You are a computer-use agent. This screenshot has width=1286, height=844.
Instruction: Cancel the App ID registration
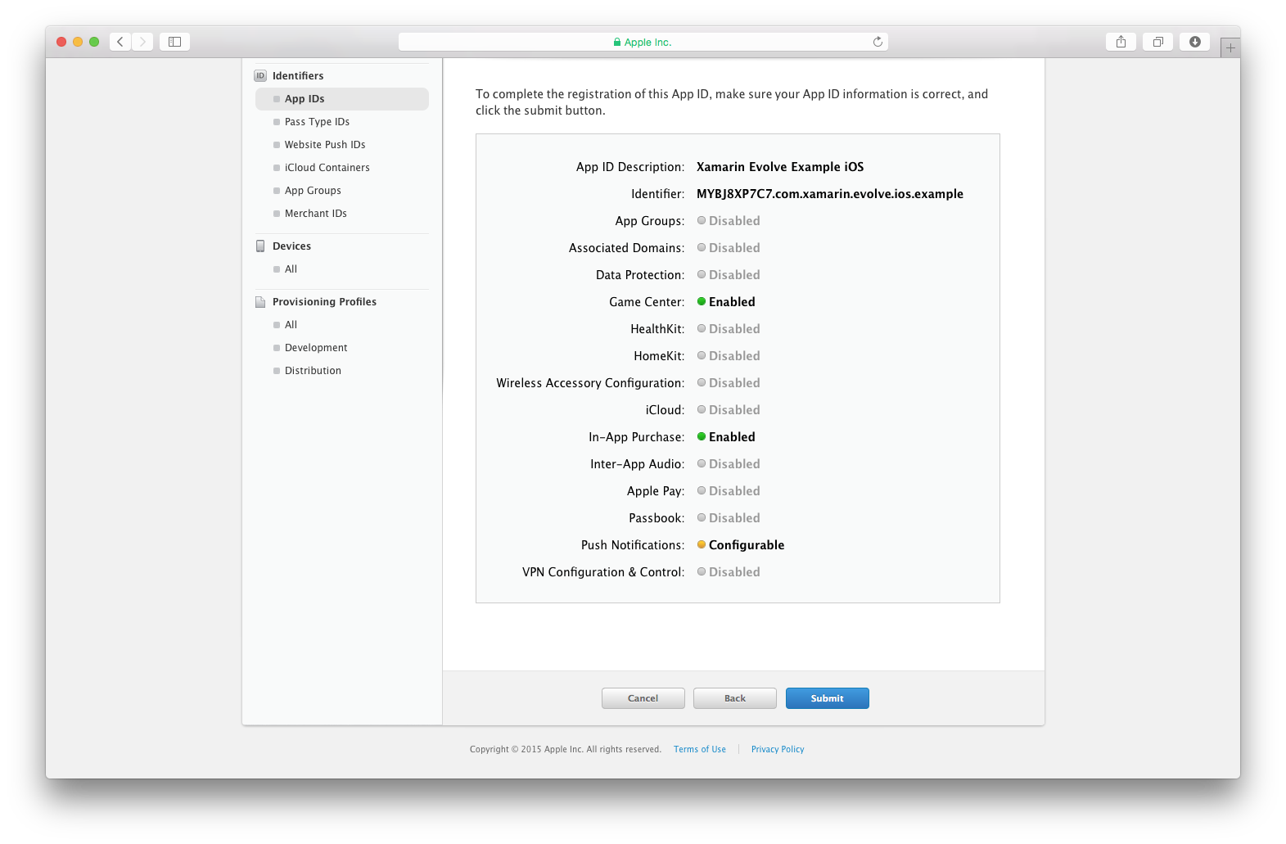(643, 698)
